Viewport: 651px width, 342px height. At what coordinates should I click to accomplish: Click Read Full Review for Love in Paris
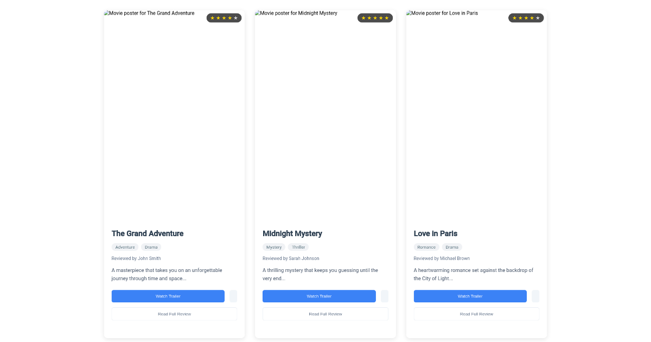click(x=476, y=314)
